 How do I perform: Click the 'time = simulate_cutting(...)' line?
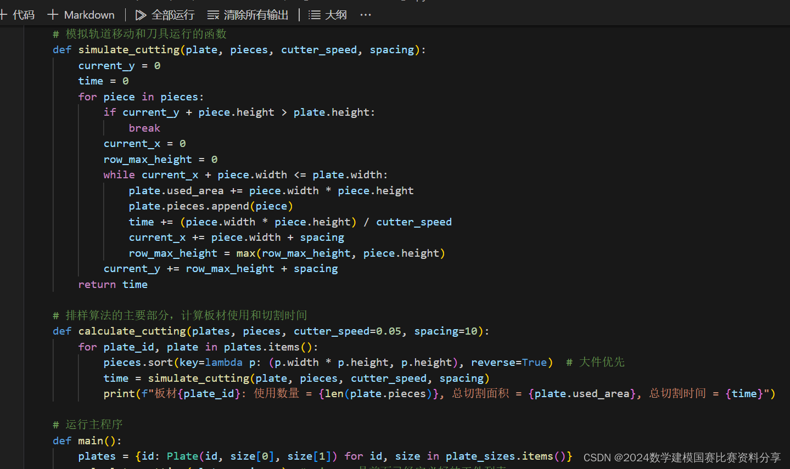pos(296,378)
